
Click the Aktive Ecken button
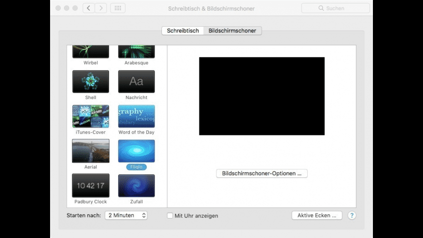tap(317, 215)
